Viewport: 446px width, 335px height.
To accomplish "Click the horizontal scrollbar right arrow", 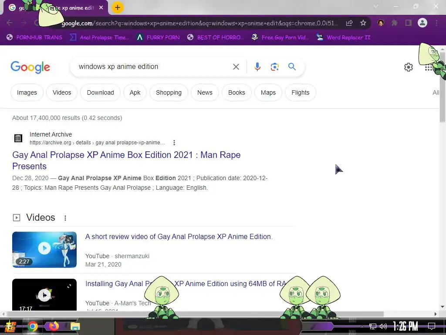I will [436, 314].
